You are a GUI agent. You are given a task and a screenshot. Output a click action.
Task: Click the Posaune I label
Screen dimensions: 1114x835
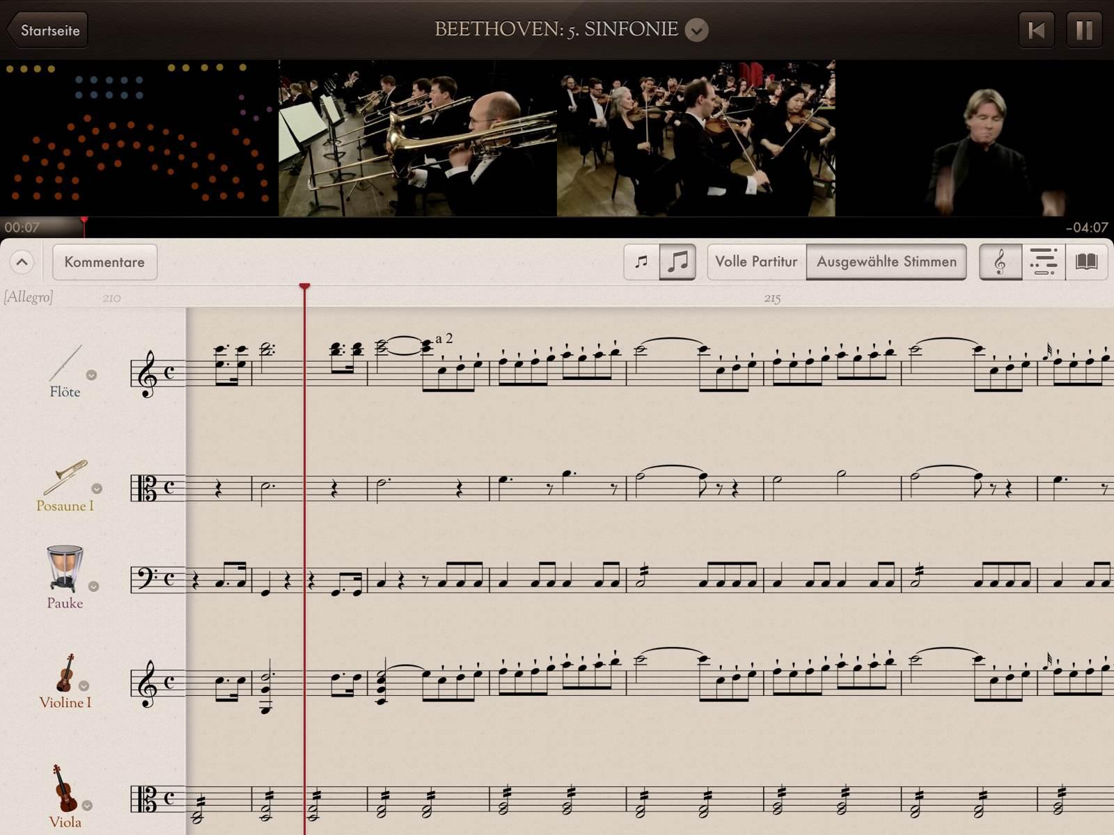65,506
